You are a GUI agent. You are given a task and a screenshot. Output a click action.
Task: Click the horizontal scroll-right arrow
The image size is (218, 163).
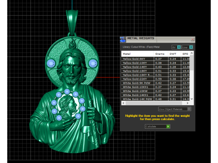point(188,103)
